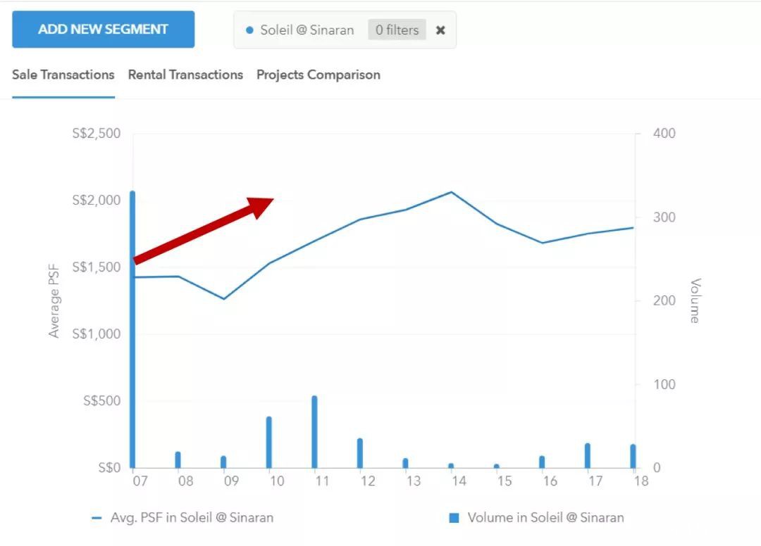Click the blue square Volume legend icon
Viewport: 761px width, 546px height.
click(x=454, y=518)
